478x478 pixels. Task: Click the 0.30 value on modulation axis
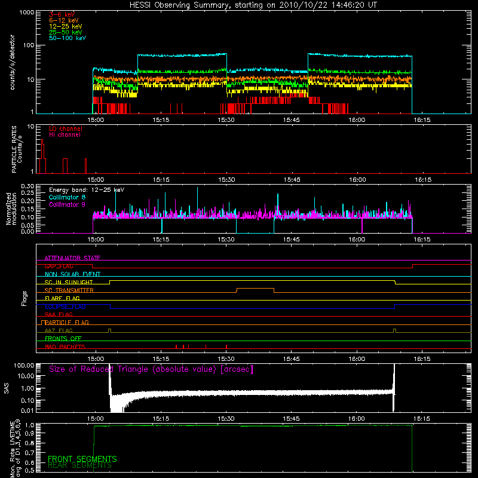coord(27,186)
